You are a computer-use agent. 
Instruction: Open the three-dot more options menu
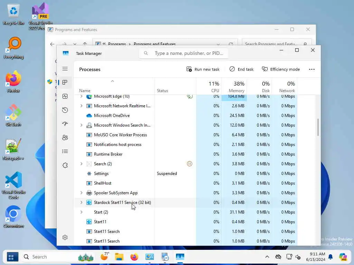(x=311, y=69)
